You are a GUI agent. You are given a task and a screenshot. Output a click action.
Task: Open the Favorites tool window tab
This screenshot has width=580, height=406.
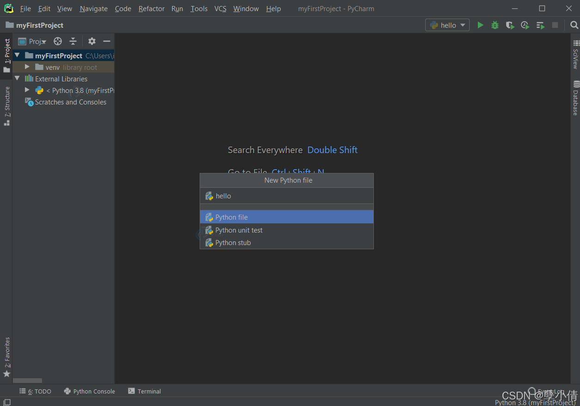coord(7,357)
